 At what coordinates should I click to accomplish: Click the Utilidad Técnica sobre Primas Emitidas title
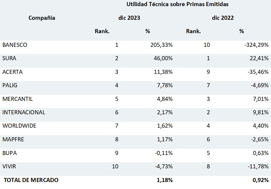click(177, 4)
